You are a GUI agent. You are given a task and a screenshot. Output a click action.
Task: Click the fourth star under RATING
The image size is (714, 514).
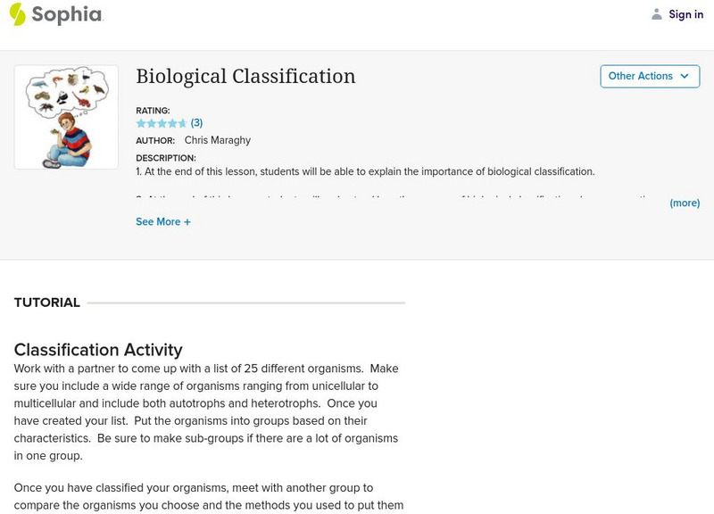coord(170,123)
